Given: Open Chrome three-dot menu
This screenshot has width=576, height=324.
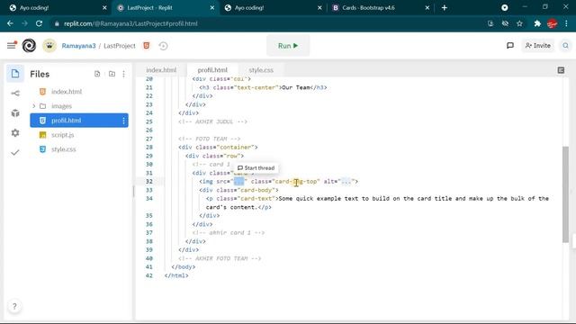Looking at the screenshot, I should click(x=566, y=23).
